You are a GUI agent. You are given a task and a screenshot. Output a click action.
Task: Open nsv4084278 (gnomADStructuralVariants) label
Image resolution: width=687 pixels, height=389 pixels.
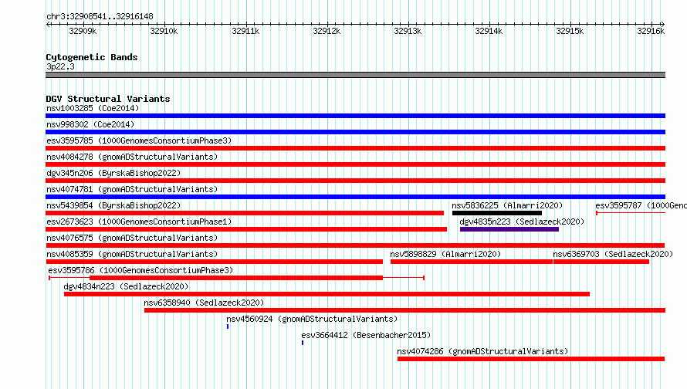[132, 157]
